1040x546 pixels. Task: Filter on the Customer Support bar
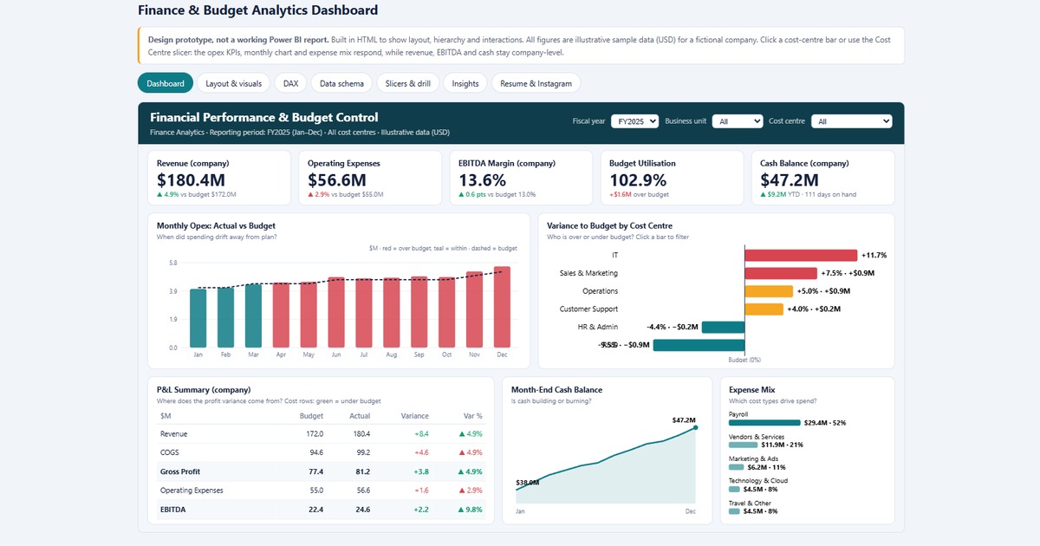click(x=764, y=309)
